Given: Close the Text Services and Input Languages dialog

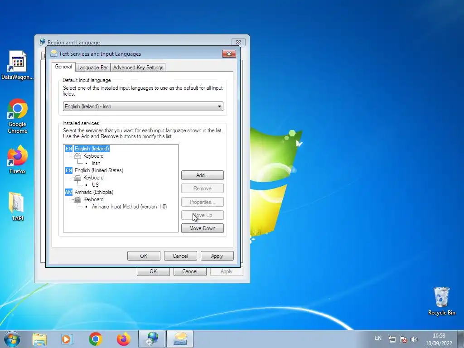Looking at the screenshot, I should (229, 53).
